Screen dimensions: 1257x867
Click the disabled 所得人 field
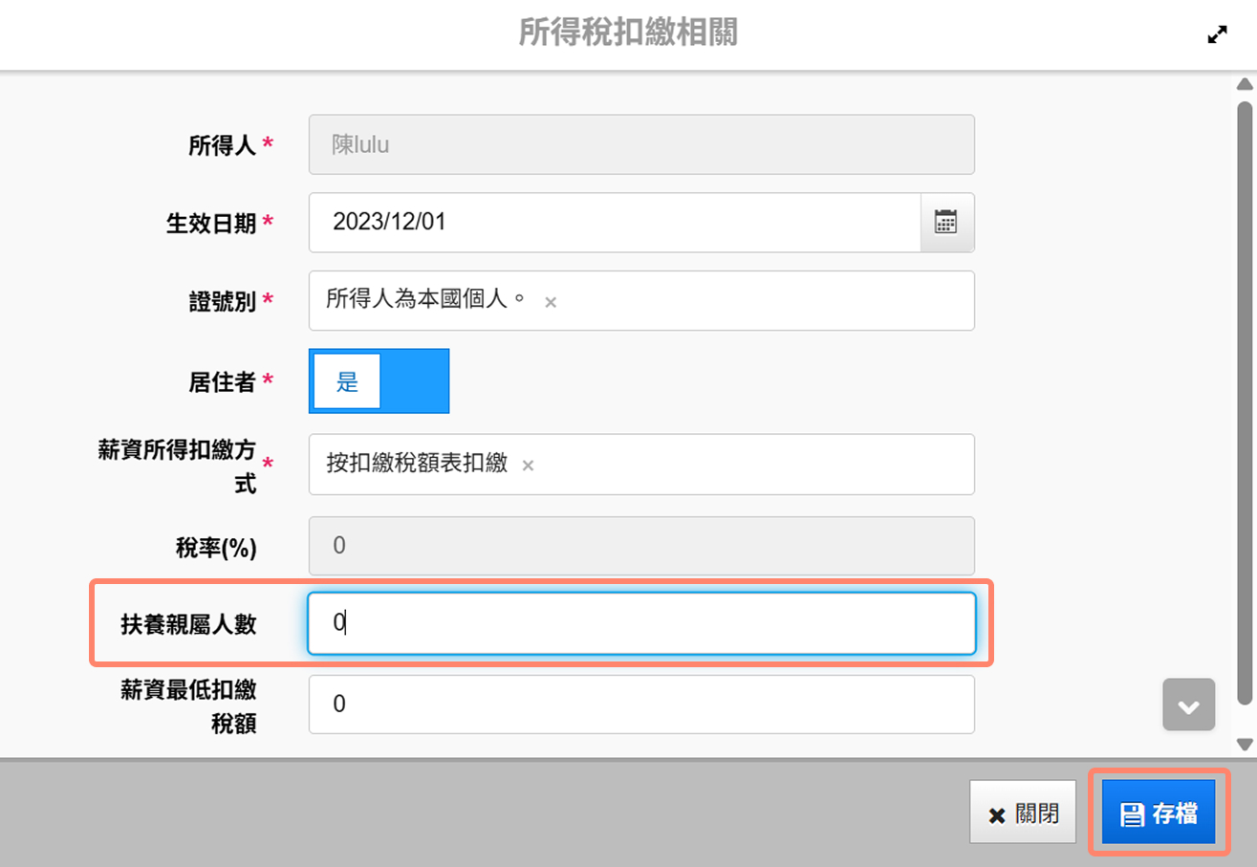tap(640, 145)
